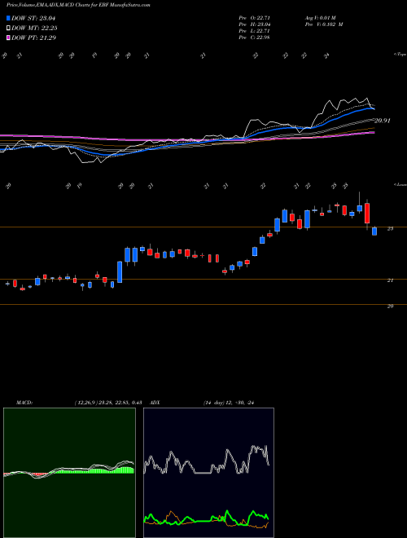Click the '<-Lows' marker label
The image size is (407, 538).
pyautogui.click(x=400, y=184)
